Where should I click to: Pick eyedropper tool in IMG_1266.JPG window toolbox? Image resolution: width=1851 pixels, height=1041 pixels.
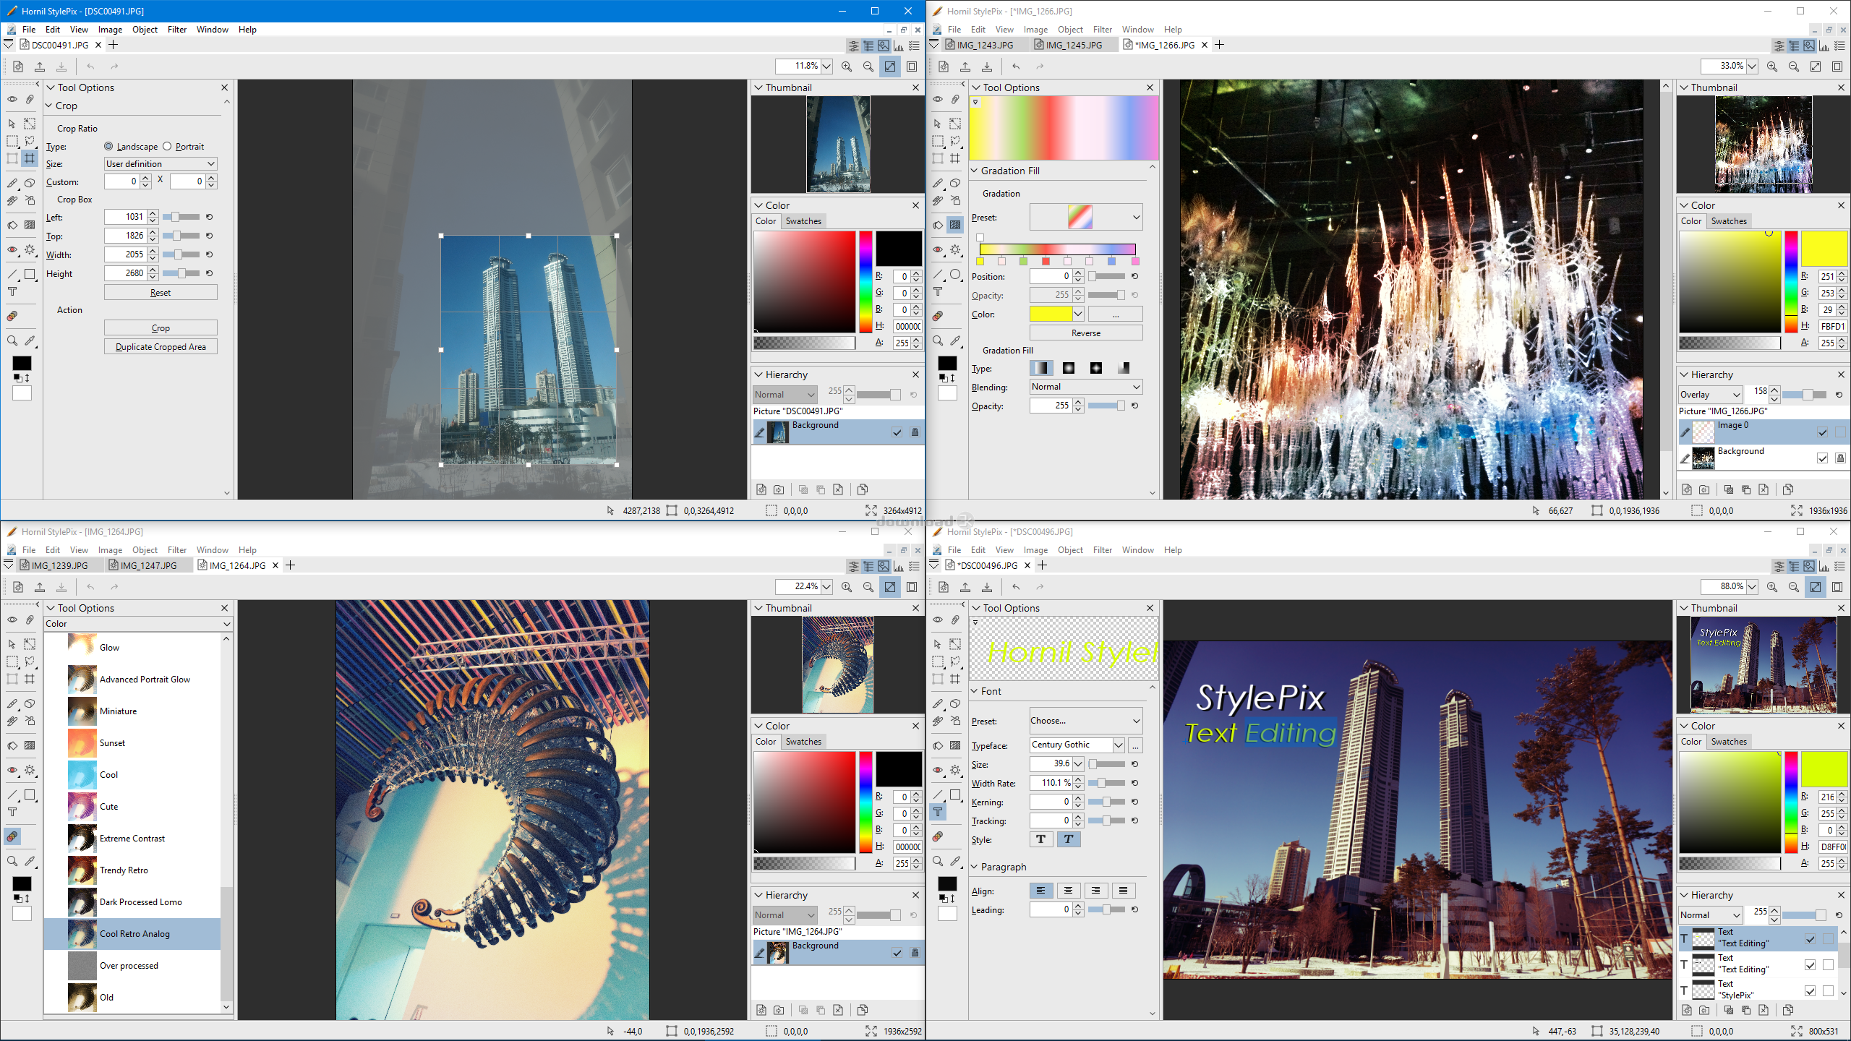pyautogui.click(x=955, y=340)
